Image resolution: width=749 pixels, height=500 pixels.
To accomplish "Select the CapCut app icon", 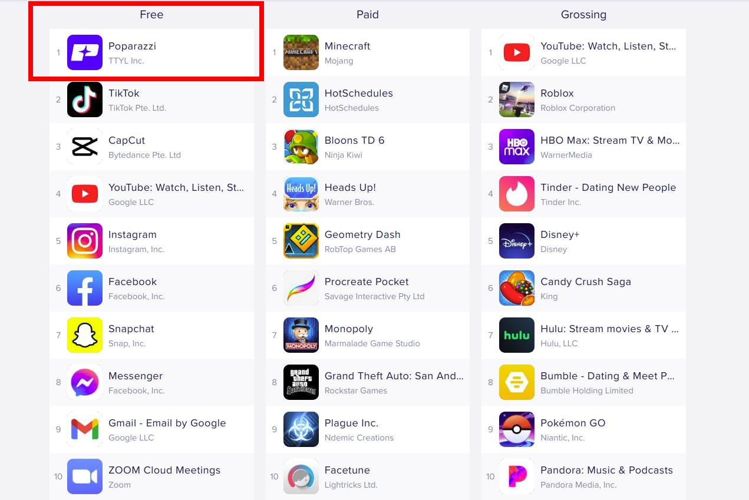I will pos(85,147).
